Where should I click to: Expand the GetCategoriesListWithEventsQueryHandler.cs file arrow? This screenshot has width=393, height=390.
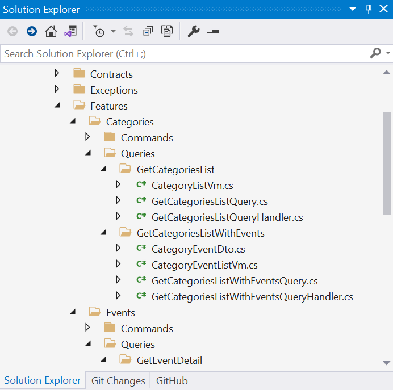pos(118,296)
